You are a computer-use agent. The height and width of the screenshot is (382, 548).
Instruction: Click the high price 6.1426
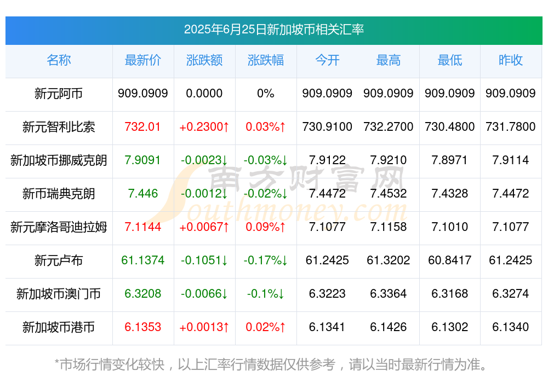point(389,327)
